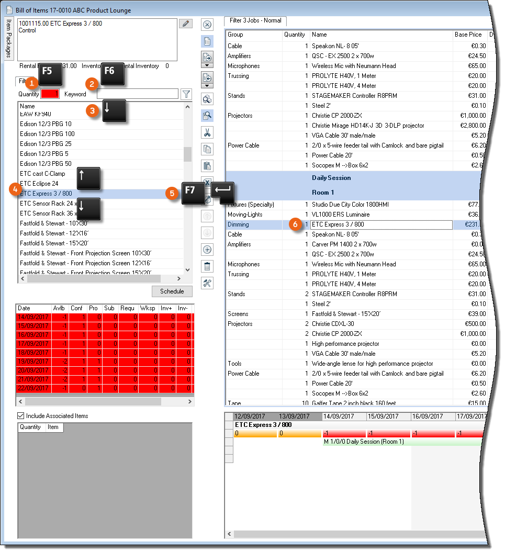Expand dropdown arrow under insert-item icon
The width and height of the screenshot is (505, 553).
click(207, 66)
